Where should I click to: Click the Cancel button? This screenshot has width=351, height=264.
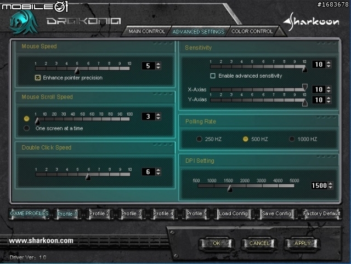[259, 243]
